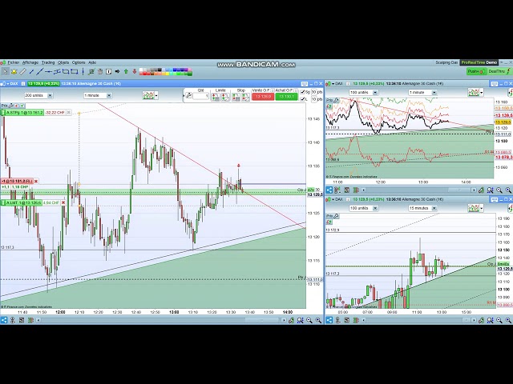Click the Prix settings wrench in bottom-right chart
This screenshot has width=513, height=384.
pos(336,216)
